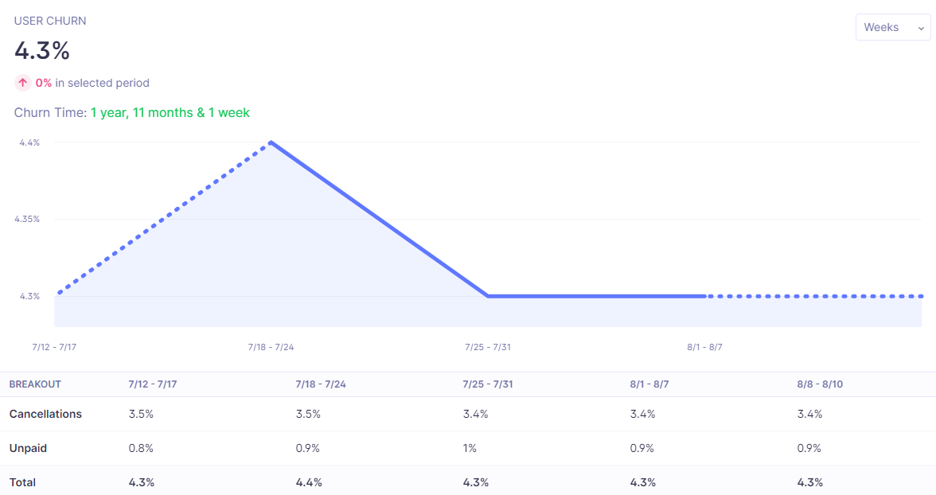The width and height of the screenshot is (936, 495).
Task: Click the Churn Time duration text
Action: (170, 113)
